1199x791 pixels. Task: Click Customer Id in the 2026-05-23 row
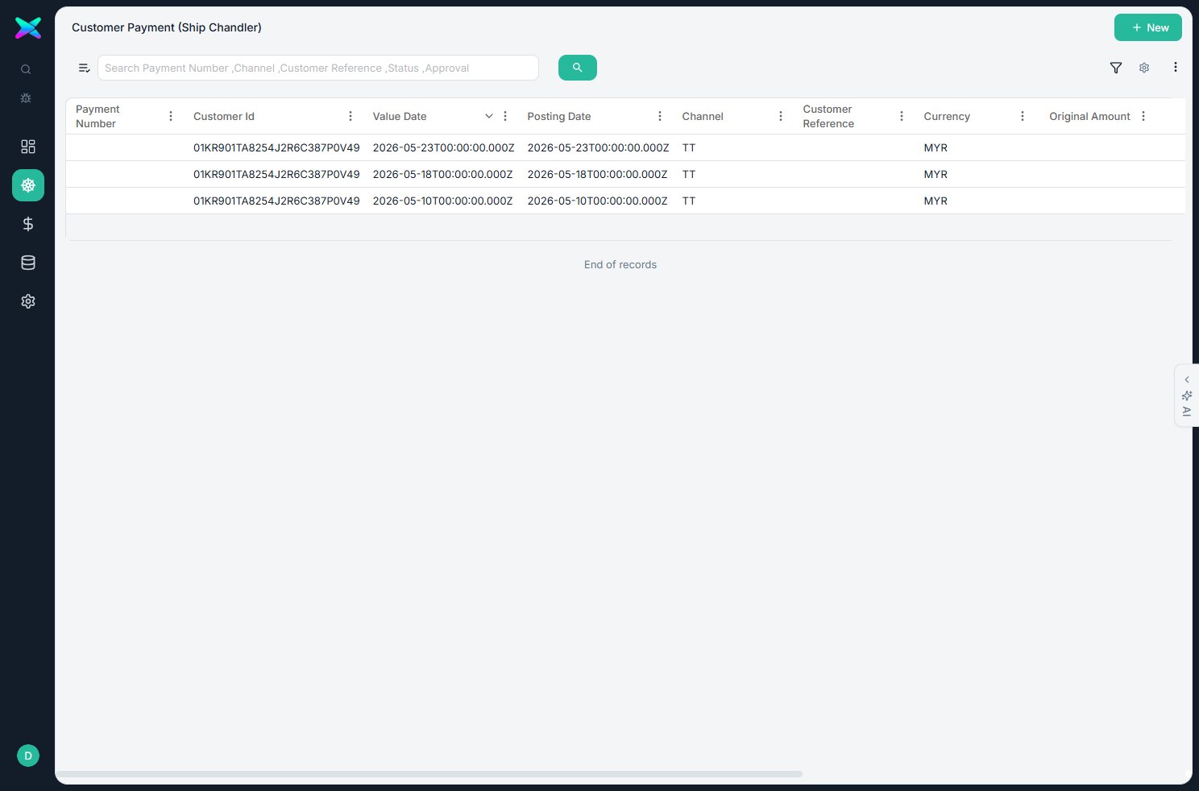coord(276,147)
